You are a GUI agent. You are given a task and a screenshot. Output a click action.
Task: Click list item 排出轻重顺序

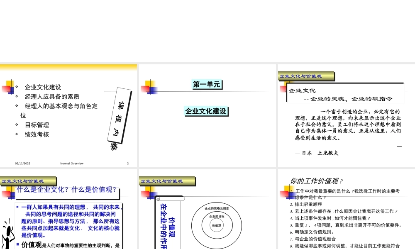308,204
